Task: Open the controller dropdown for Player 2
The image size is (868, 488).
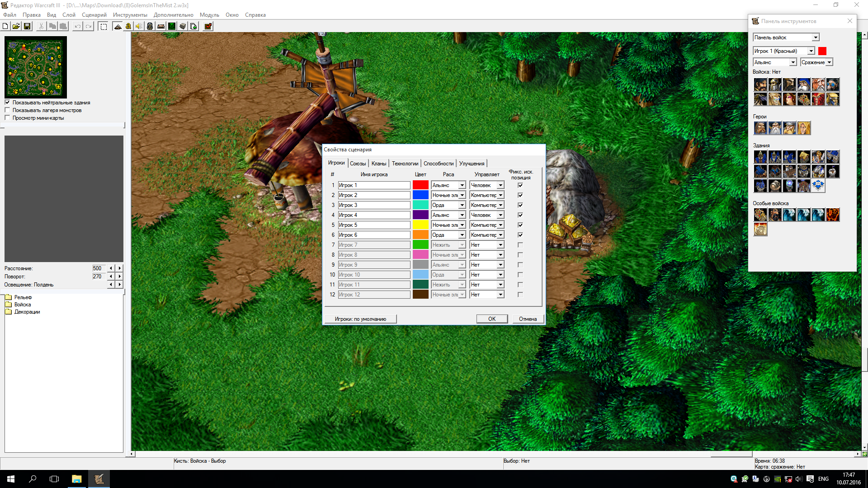Action: pos(500,195)
